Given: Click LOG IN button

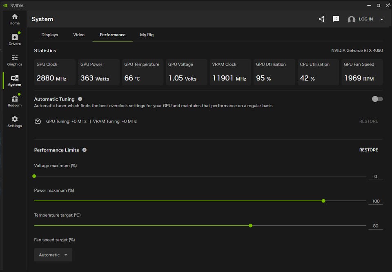Looking at the screenshot, I should [365, 19].
